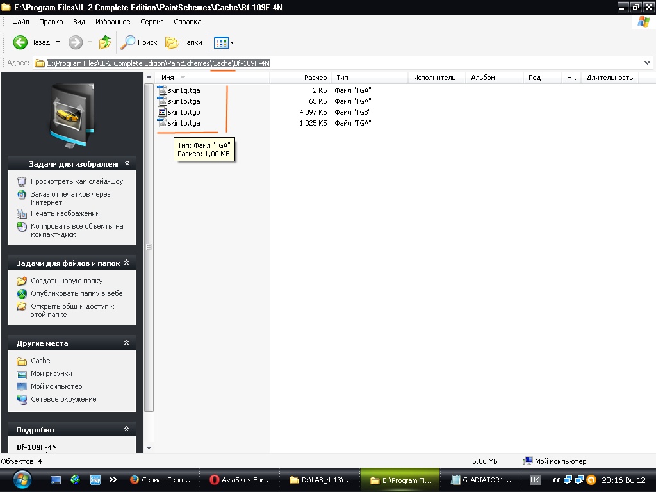The width and height of the screenshot is (656, 492).
Task: Select the skin1o.tgb file icon
Action: tap(162, 111)
